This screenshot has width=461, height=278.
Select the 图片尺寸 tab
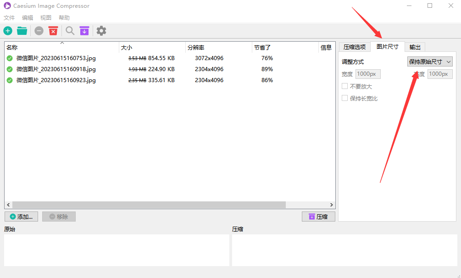click(x=388, y=47)
